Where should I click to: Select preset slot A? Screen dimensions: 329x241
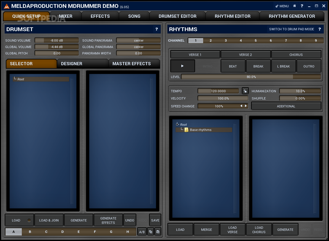click(x=14, y=232)
